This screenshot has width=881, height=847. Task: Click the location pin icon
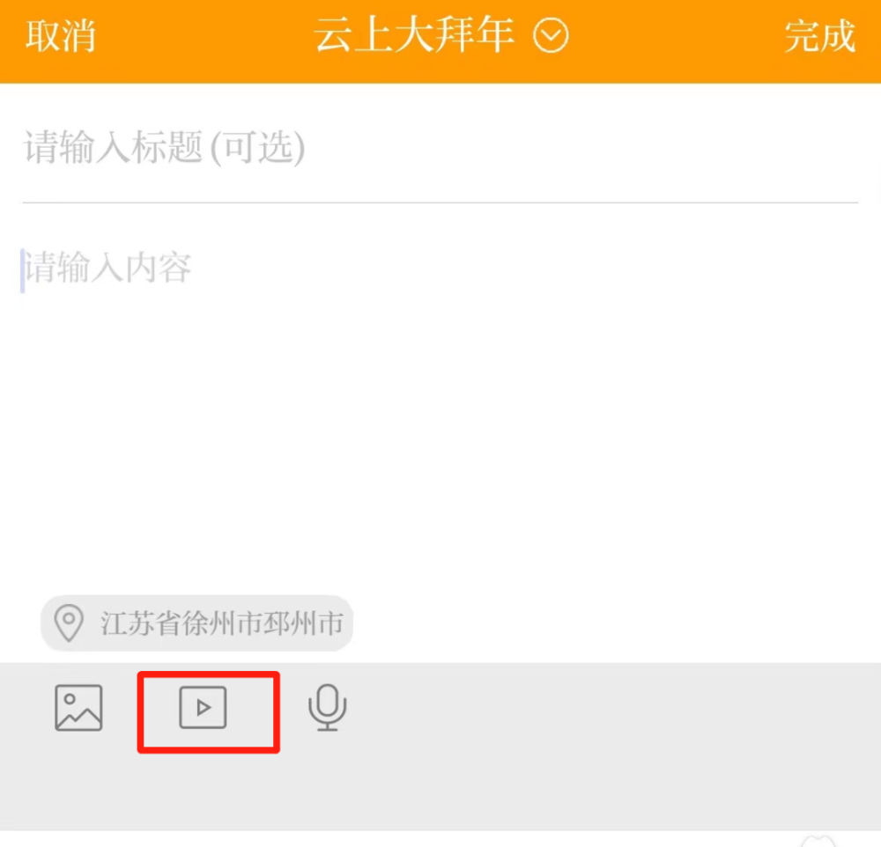click(x=69, y=622)
